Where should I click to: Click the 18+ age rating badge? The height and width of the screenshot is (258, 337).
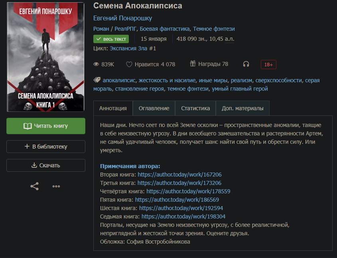pyautogui.click(x=268, y=65)
